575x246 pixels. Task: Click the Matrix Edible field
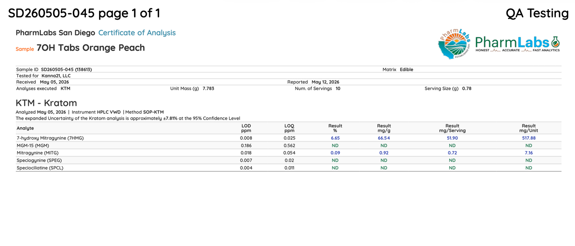point(398,70)
